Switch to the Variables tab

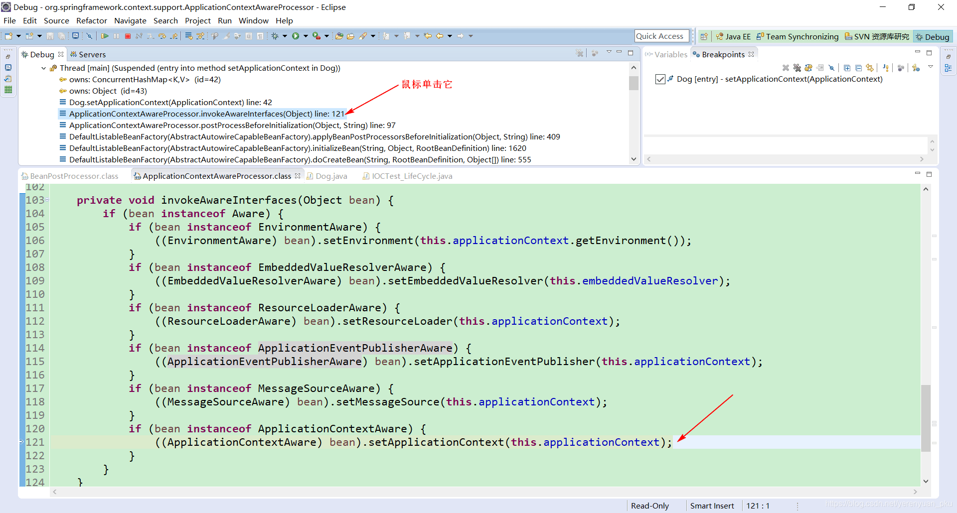tap(666, 54)
